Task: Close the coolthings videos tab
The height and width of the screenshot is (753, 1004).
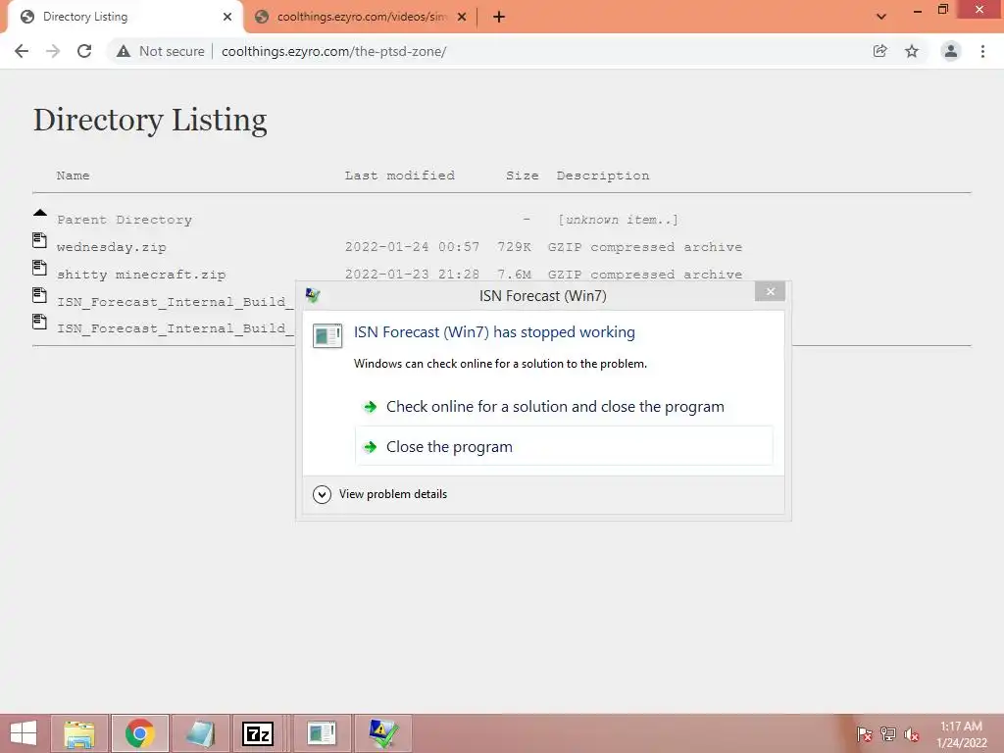Action: click(462, 17)
